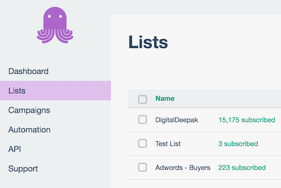281x188 pixels.
Task: Open the Dashboard section
Action: coord(28,71)
